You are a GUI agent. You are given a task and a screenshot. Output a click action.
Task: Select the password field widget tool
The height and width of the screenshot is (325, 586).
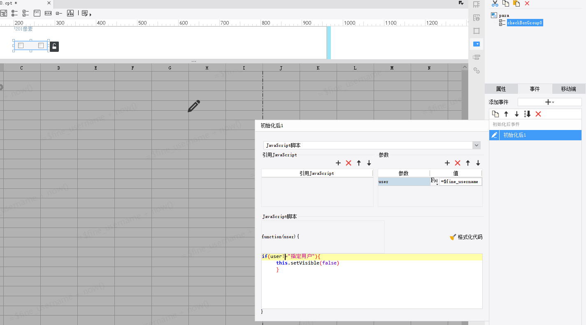coord(48,13)
